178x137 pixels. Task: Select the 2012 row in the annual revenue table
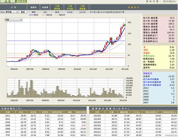43,116
